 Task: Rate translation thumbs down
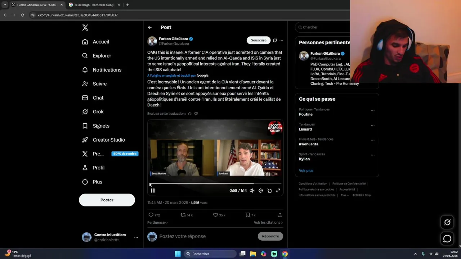pos(196,114)
